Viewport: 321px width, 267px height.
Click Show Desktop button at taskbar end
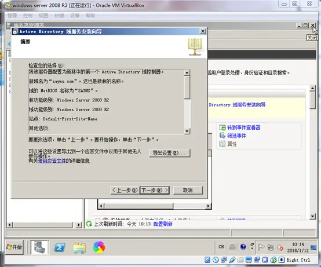tap(313, 247)
